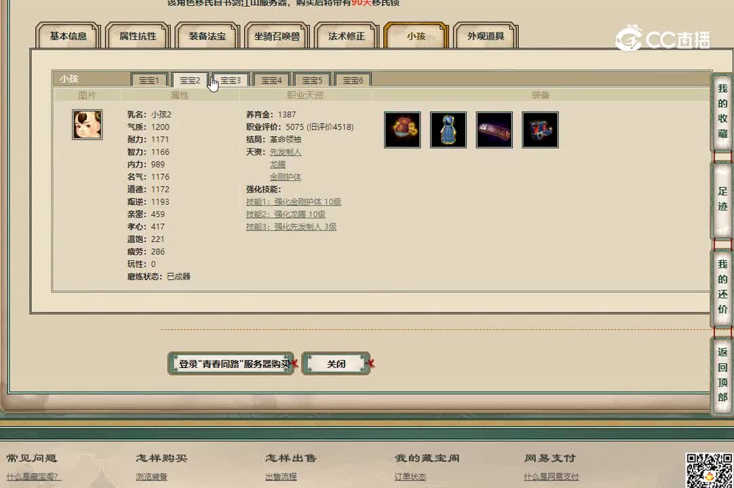The width and height of the screenshot is (734, 488).
Task: Select the 宝宝6 sub-tab
Action: [353, 79]
